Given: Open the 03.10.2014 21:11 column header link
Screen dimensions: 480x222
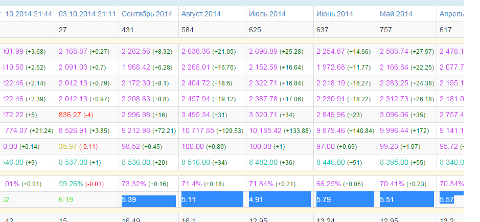Looking at the screenshot, I should click(87, 14).
